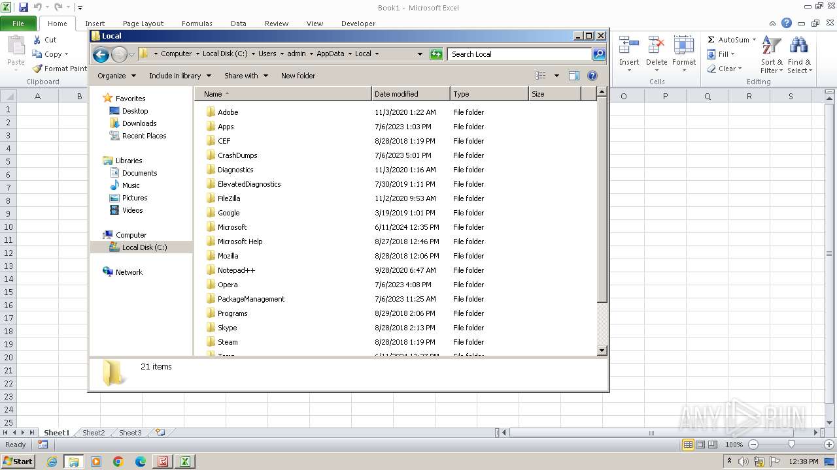This screenshot has height=470, width=837.
Task: Switch to the Developer ribbon tab
Action: [x=358, y=23]
